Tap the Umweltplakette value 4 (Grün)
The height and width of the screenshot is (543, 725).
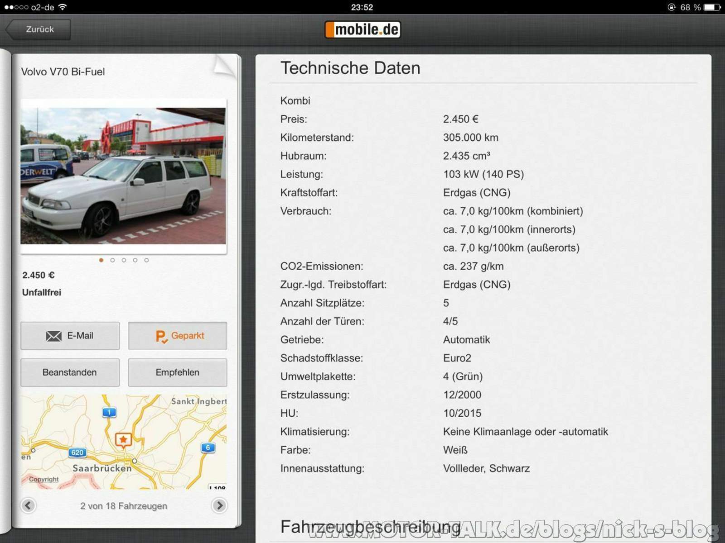coord(463,377)
